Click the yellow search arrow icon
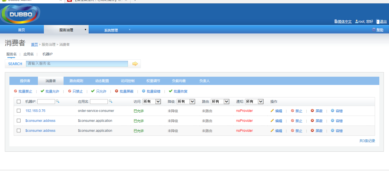 (x=135, y=64)
